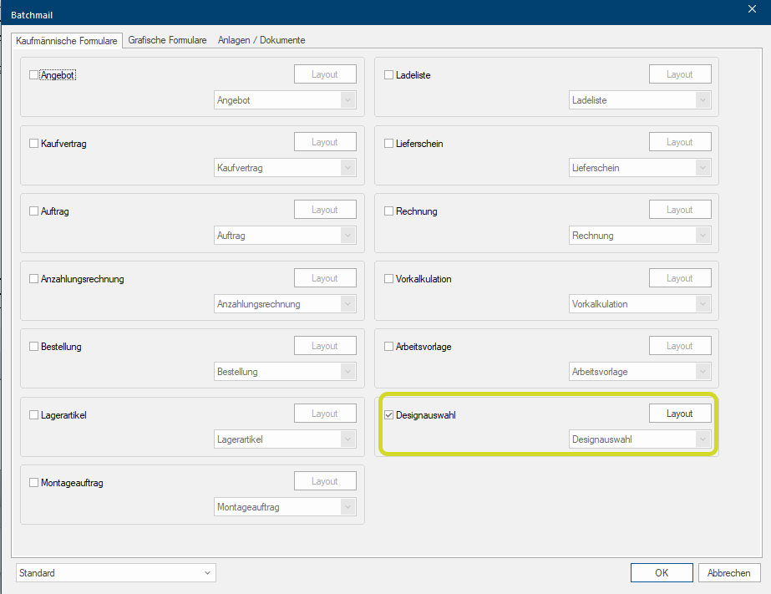Select the Montageauftrag checkbox

tap(34, 482)
